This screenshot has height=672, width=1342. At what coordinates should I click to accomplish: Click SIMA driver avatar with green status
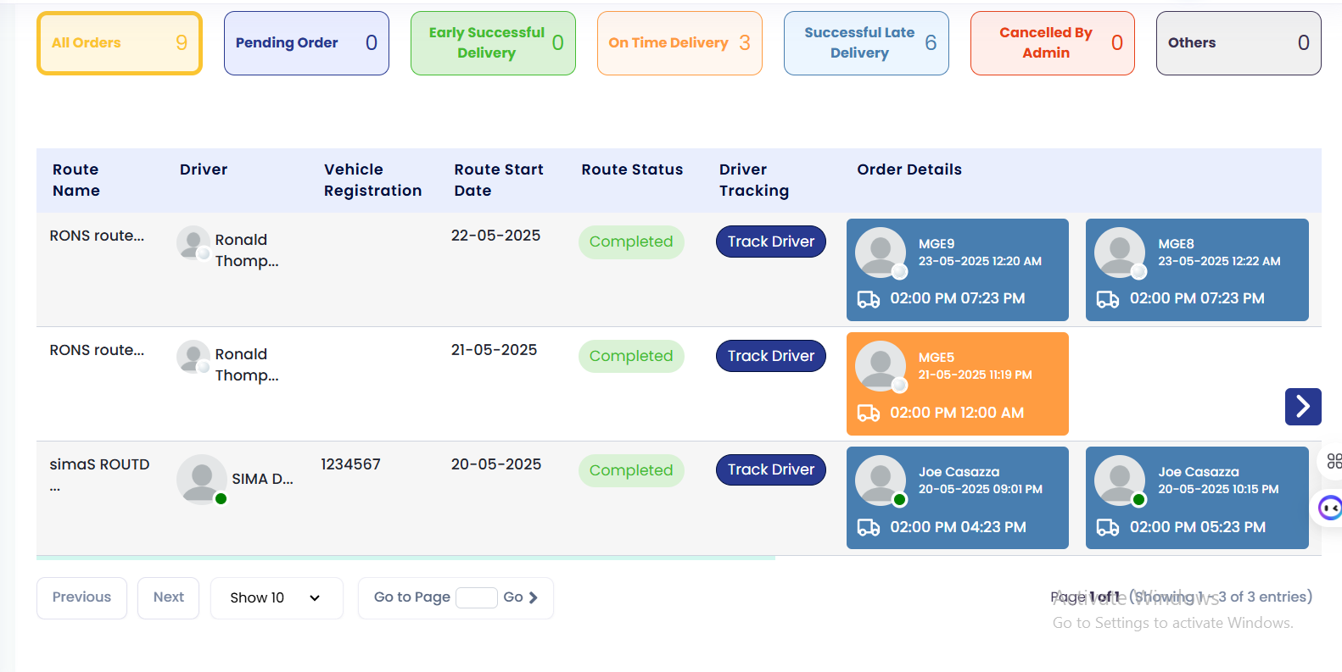[x=201, y=479]
